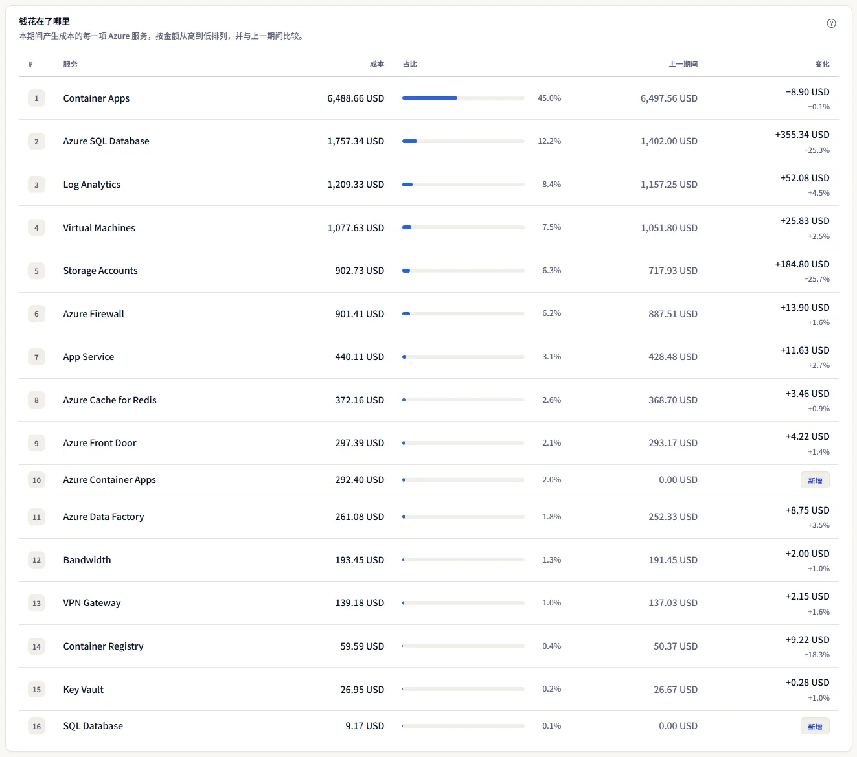
Task: Select the Container Apps service row name
Action: (x=96, y=98)
